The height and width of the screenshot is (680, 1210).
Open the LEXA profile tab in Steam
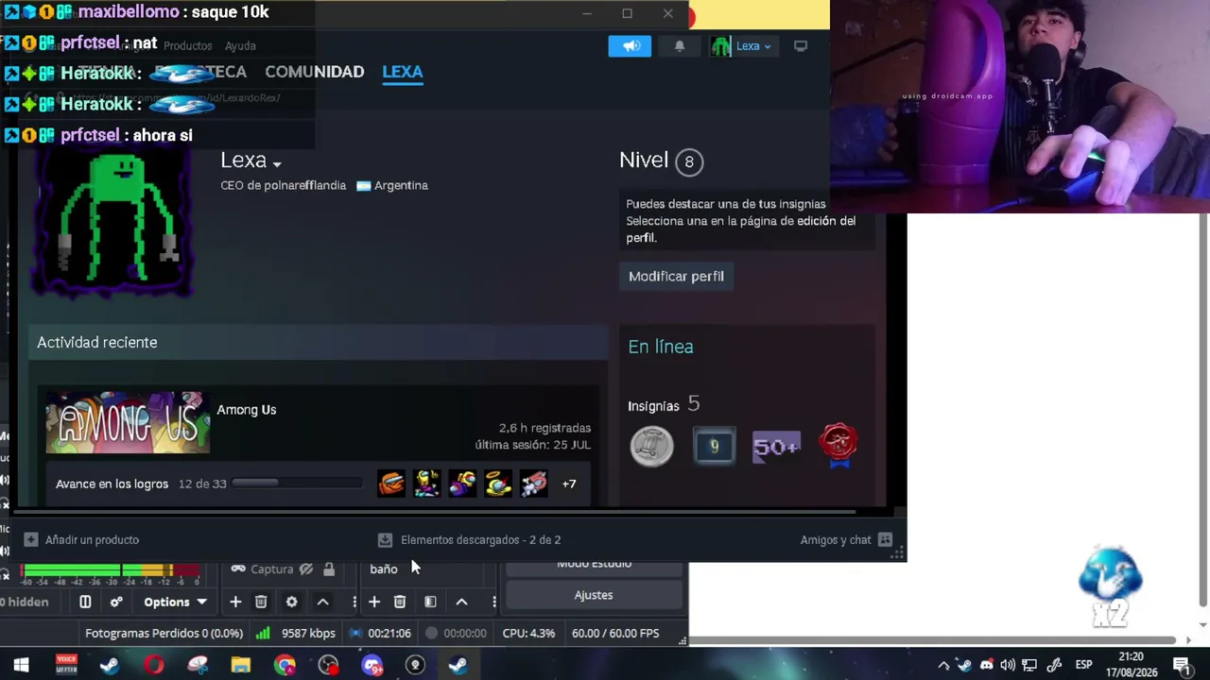pos(403,72)
